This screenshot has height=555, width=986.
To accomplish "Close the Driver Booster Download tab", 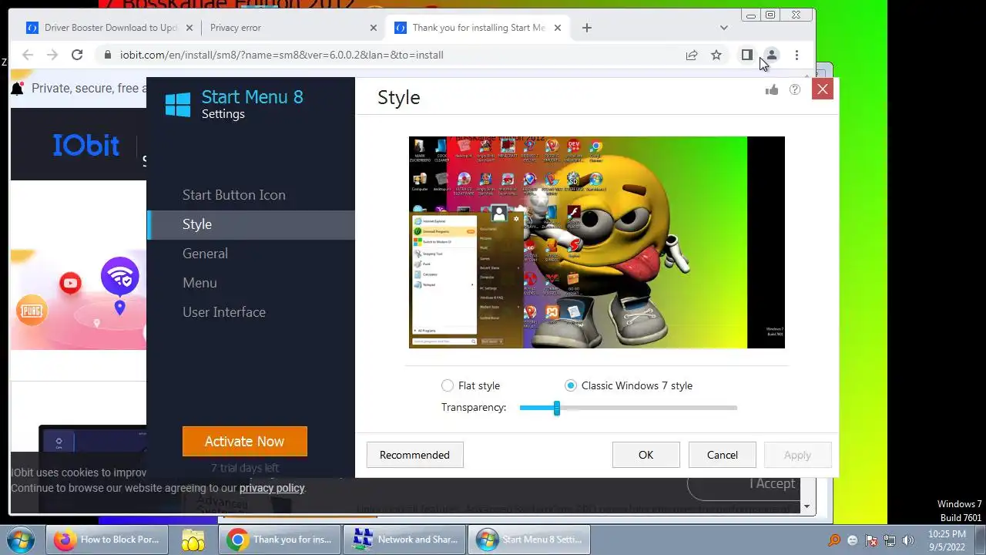I will click(x=189, y=28).
